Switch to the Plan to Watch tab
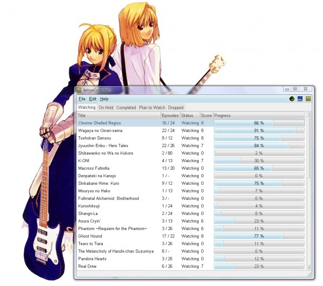The image size is (323, 286). point(152,108)
